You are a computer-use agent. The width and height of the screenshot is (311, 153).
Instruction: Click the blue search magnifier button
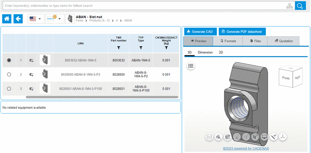tap(300, 6)
